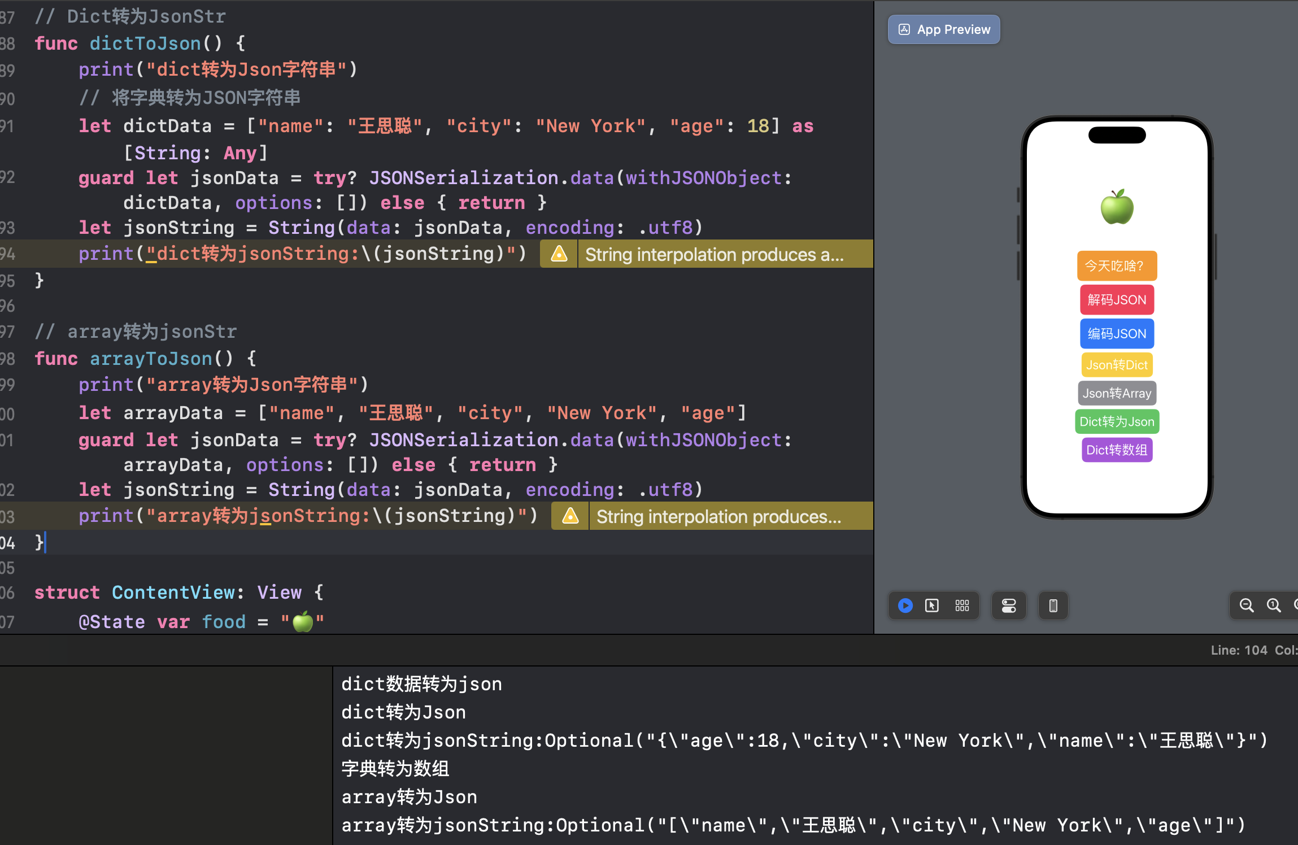Screen dimensions: 1298x845
Task: Click warning triangle on line 94
Action: pos(559,254)
